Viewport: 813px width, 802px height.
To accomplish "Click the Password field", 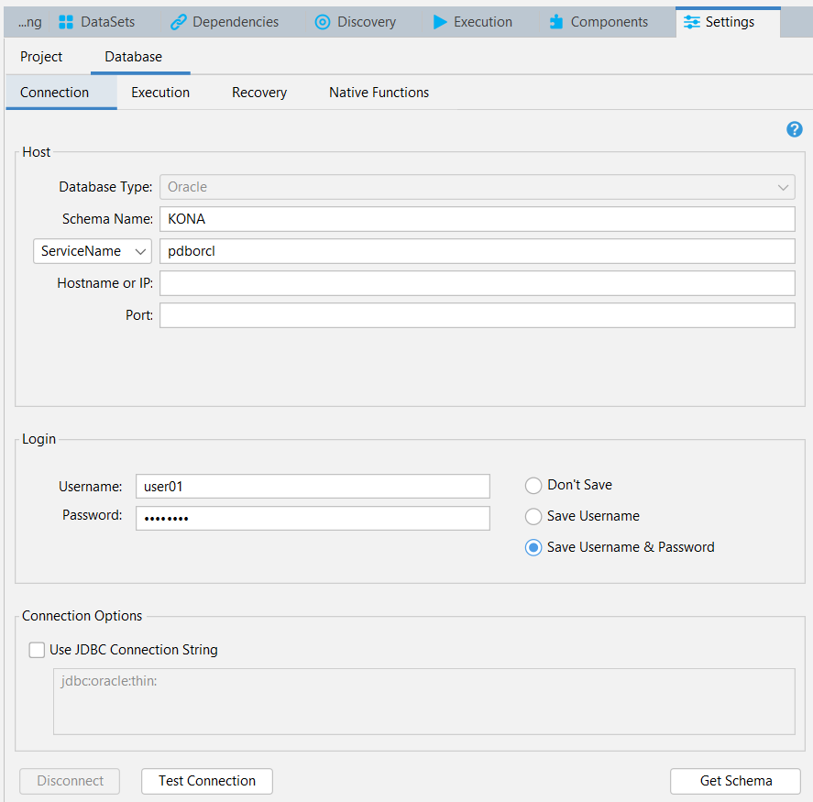I will [x=313, y=519].
